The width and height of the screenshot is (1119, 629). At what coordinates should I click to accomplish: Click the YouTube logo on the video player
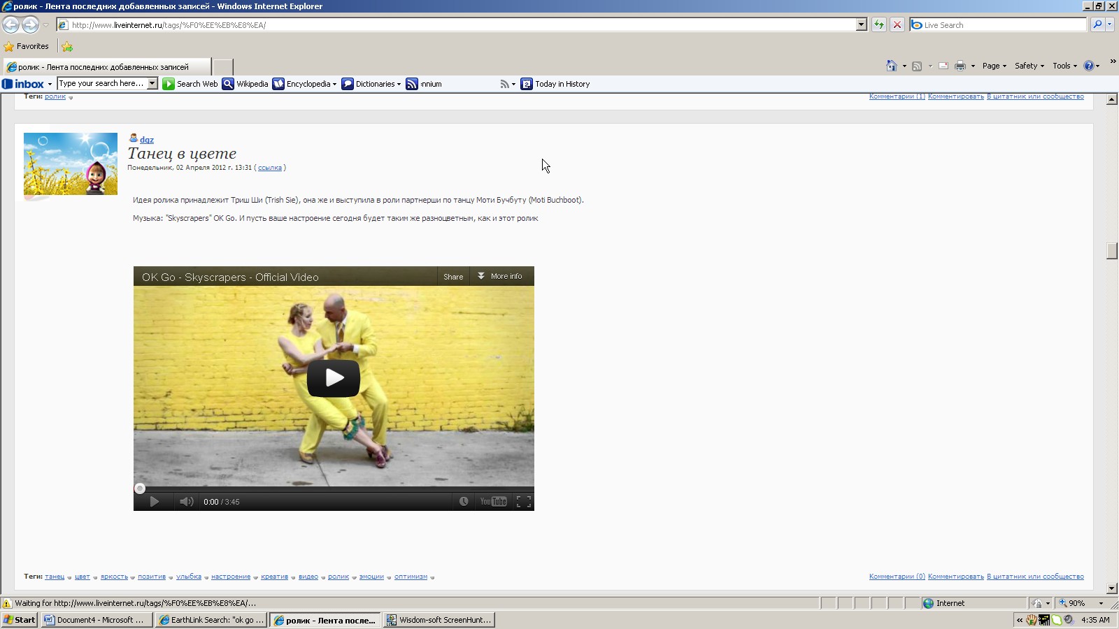tap(493, 502)
